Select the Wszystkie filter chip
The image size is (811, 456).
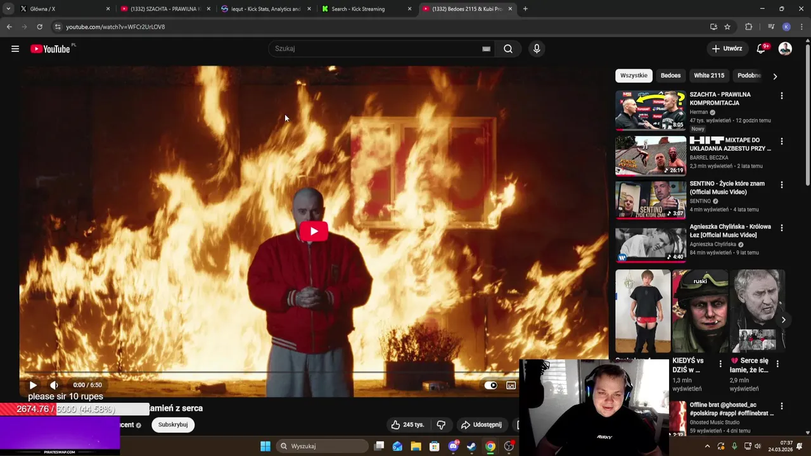click(634, 75)
